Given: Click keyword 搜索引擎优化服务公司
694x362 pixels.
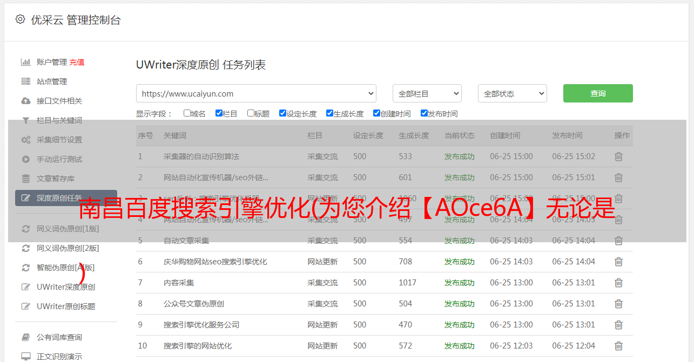Looking at the screenshot, I should tap(201, 325).
